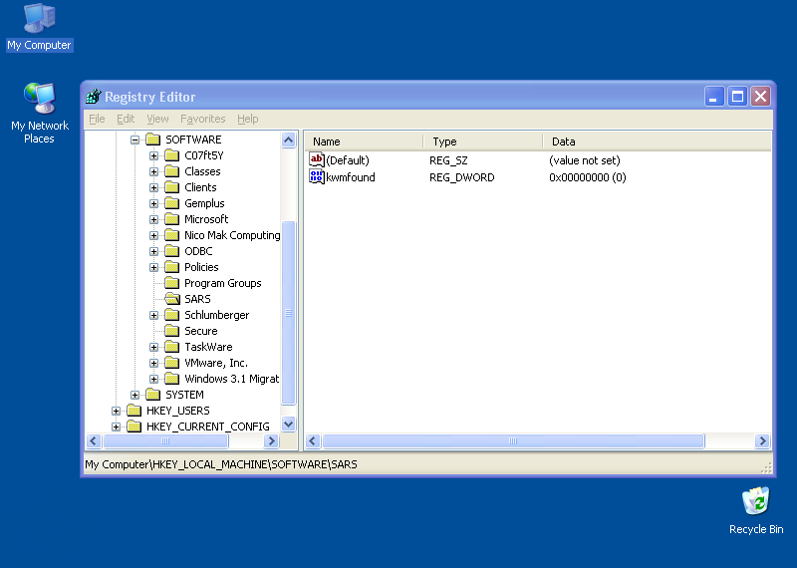Expand the C07ft5Y key
This screenshot has width=797, height=568.
[153, 156]
